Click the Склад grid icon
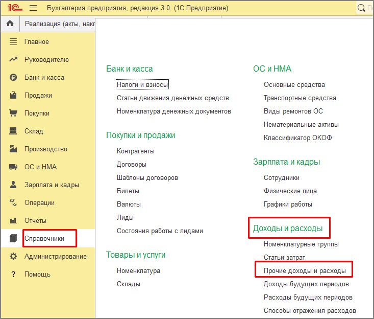This screenshot has height=319, width=374. point(13,131)
